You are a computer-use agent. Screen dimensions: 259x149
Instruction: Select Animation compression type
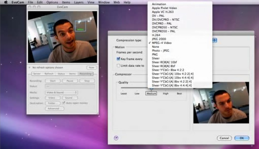tap(180, 4)
